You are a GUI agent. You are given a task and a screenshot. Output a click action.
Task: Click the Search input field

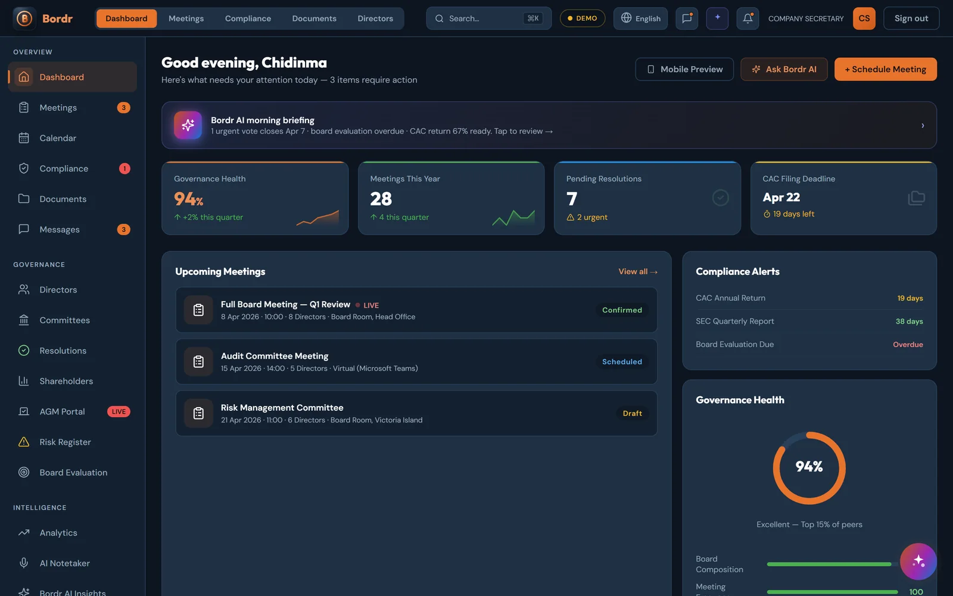(488, 18)
